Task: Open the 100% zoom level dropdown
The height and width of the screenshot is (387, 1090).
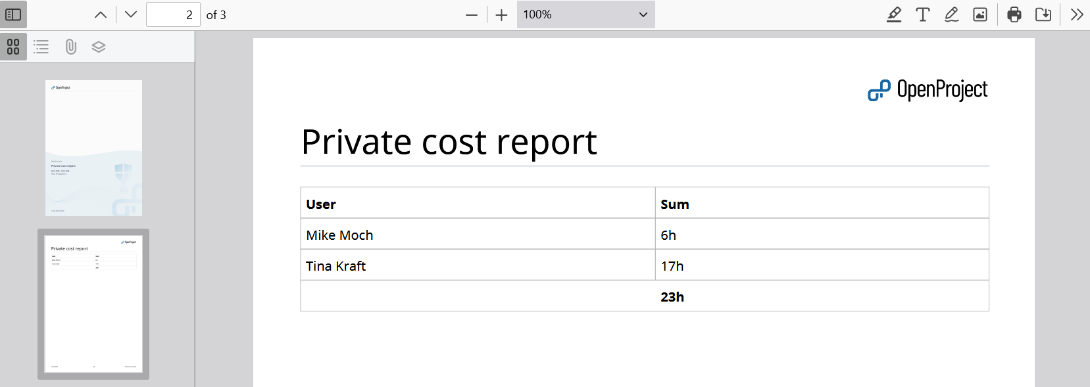Action: [585, 14]
